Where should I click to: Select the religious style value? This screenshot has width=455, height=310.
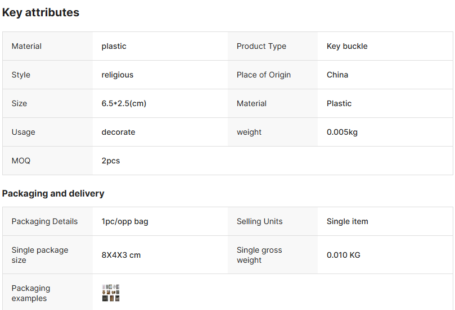coord(118,75)
